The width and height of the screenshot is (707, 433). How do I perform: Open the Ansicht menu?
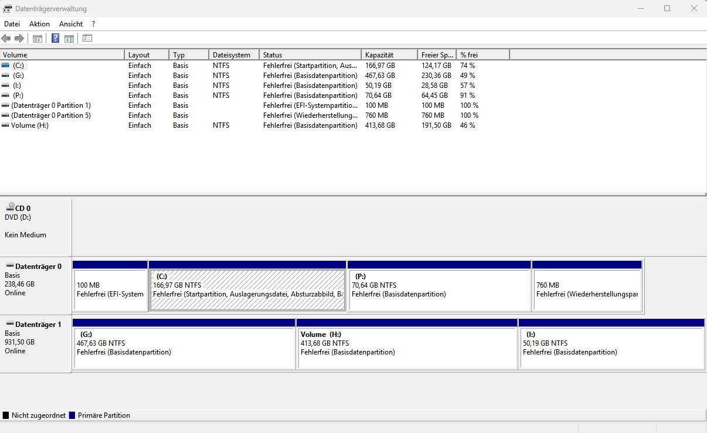pos(71,24)
